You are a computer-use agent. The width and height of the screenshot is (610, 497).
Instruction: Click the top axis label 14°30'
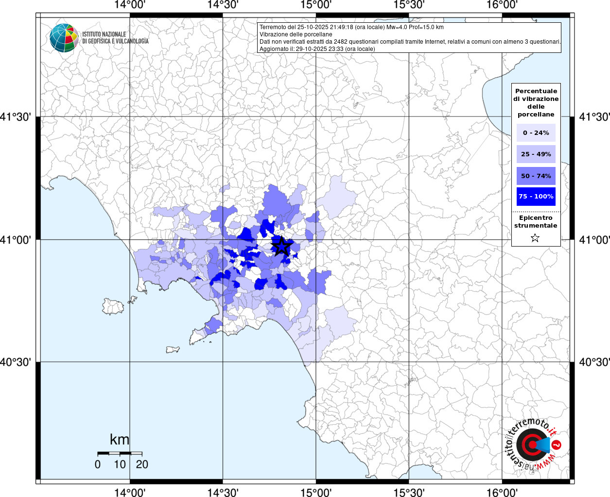coord(223,5)
